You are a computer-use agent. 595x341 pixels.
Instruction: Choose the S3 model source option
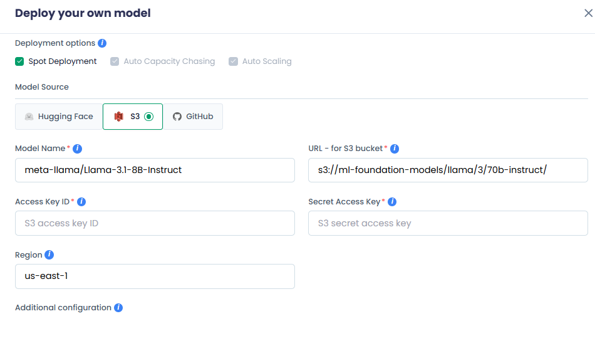coord(133,117)
